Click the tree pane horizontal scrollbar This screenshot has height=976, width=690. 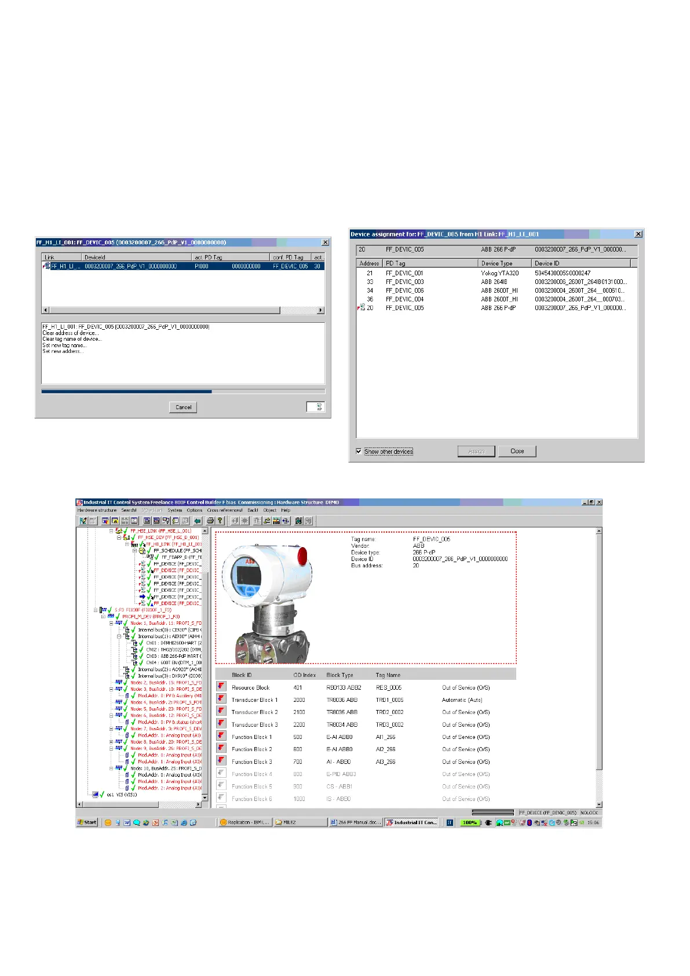click(x=139, y=804)
